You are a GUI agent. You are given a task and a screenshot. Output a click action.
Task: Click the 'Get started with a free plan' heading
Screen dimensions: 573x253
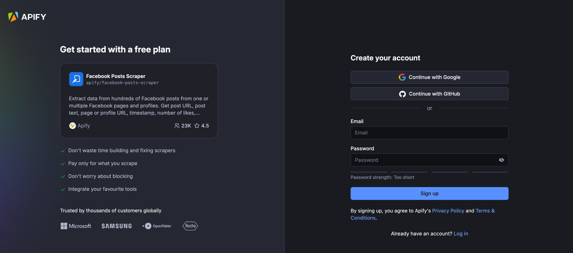pyautogui.click(x=115, y=49)
